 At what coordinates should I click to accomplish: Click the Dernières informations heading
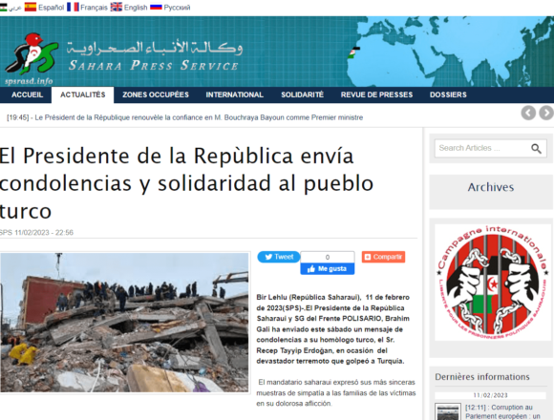(482, 377)
